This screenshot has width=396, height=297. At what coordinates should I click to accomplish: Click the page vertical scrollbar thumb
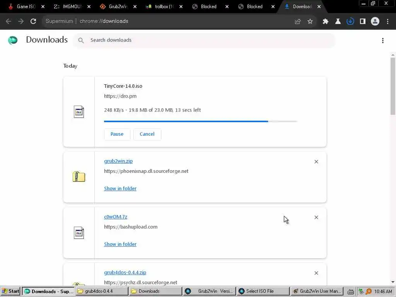click(393, 86)
